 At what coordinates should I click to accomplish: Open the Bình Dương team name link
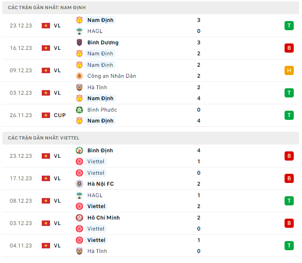[103, 43]
